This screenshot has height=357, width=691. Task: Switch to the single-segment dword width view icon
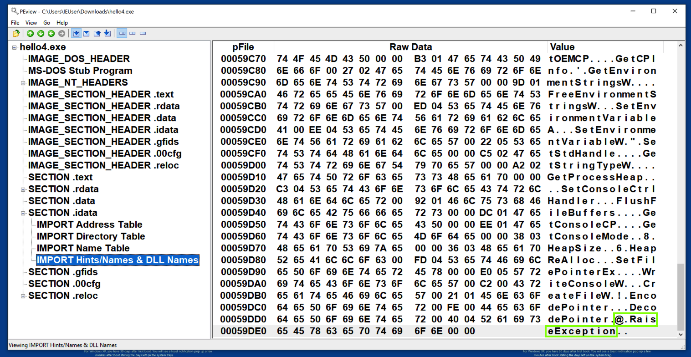click(143, 33)
